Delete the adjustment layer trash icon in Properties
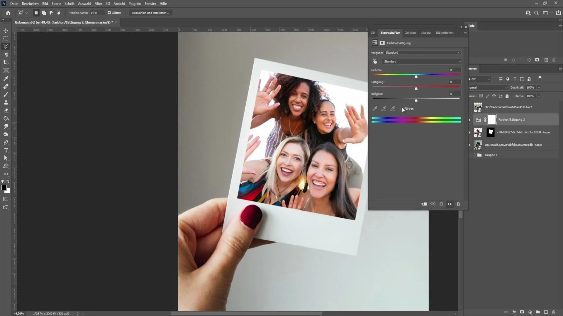 tap(458, 204)
